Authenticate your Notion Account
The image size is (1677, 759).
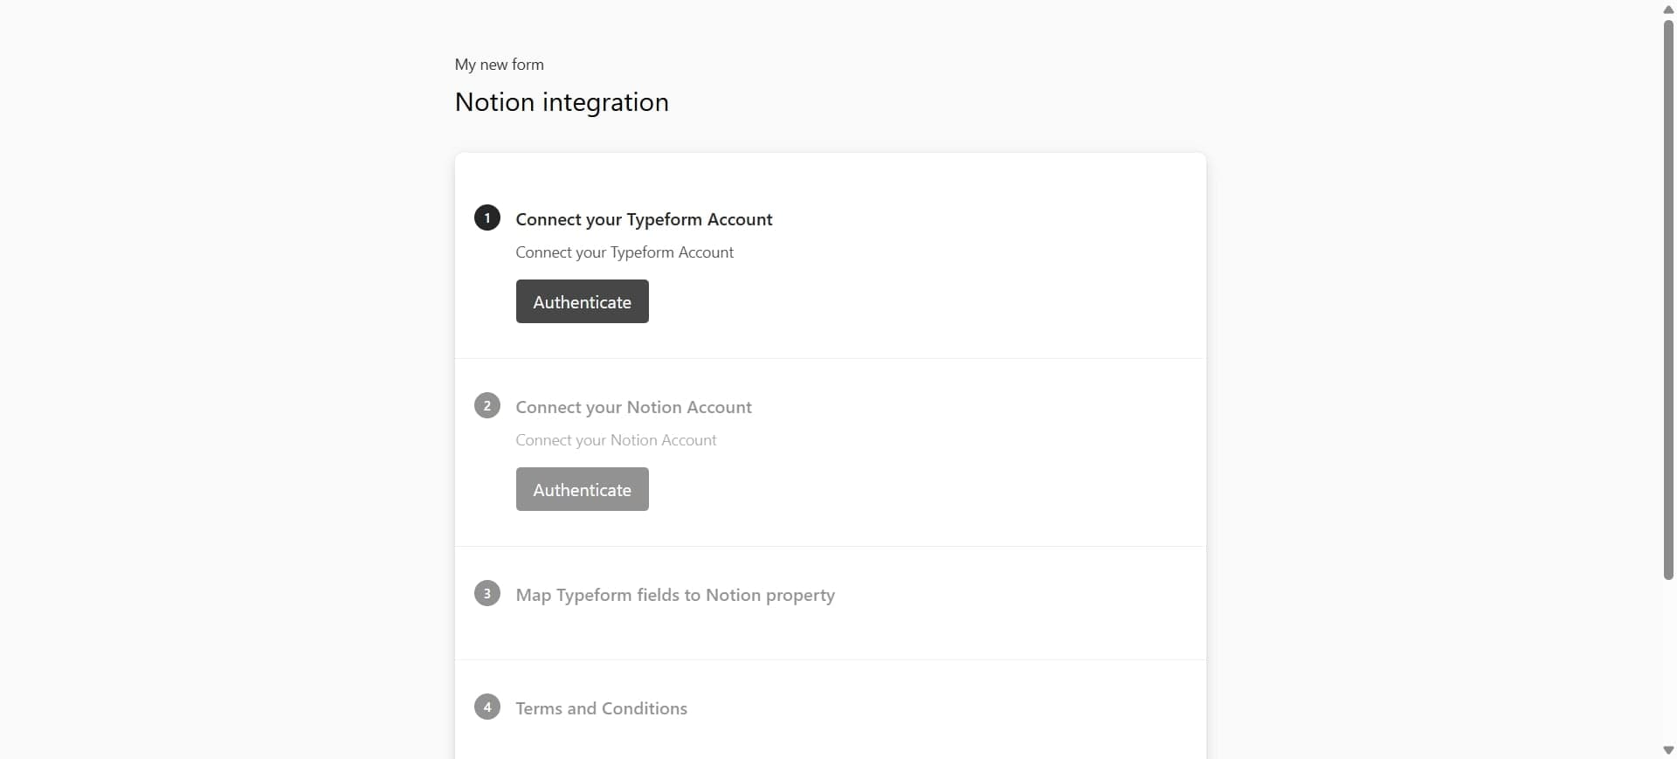coord(582,489)
